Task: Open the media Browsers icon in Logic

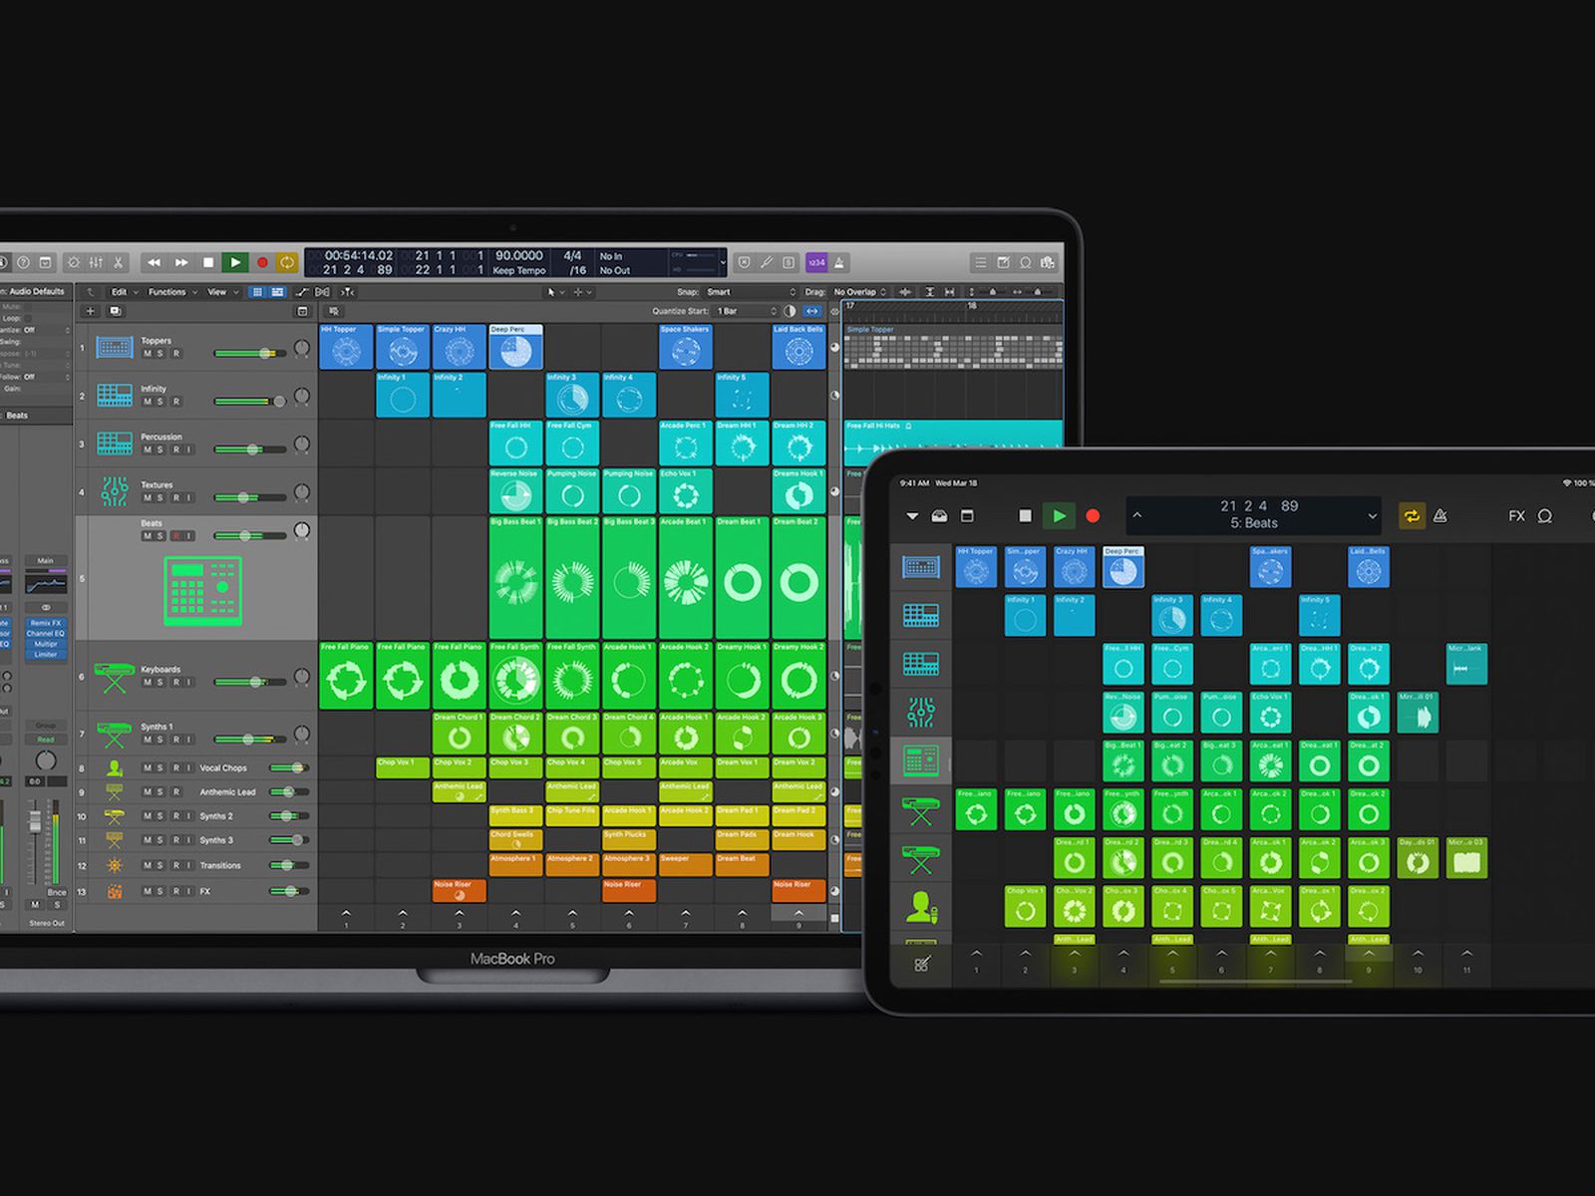Action: click(x=1047, y=262)
